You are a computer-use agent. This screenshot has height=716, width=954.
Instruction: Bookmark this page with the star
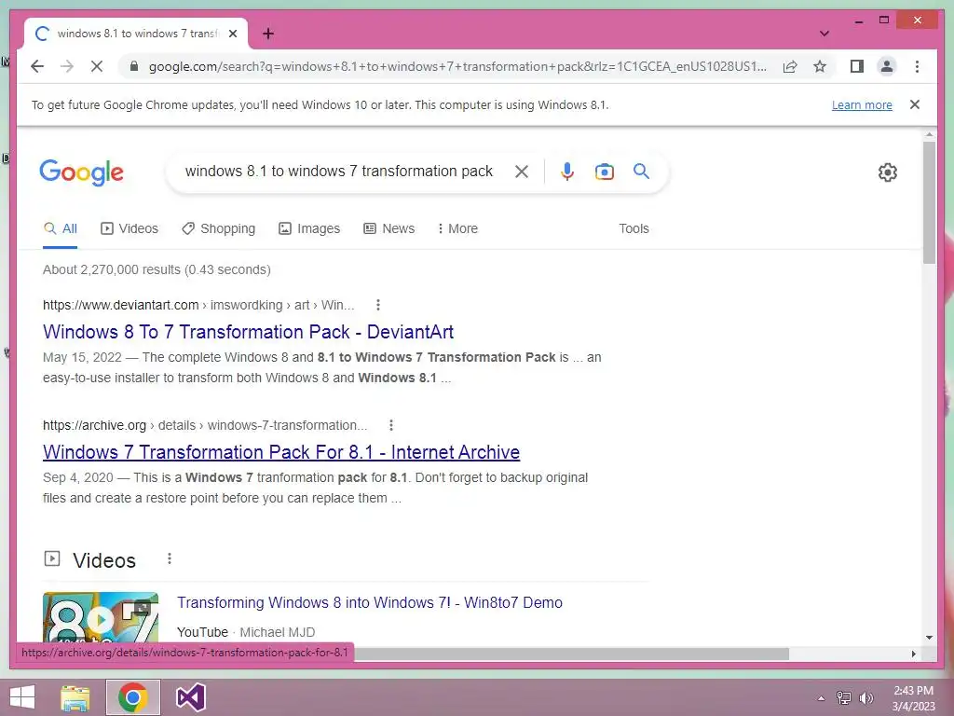pos(820,66)
